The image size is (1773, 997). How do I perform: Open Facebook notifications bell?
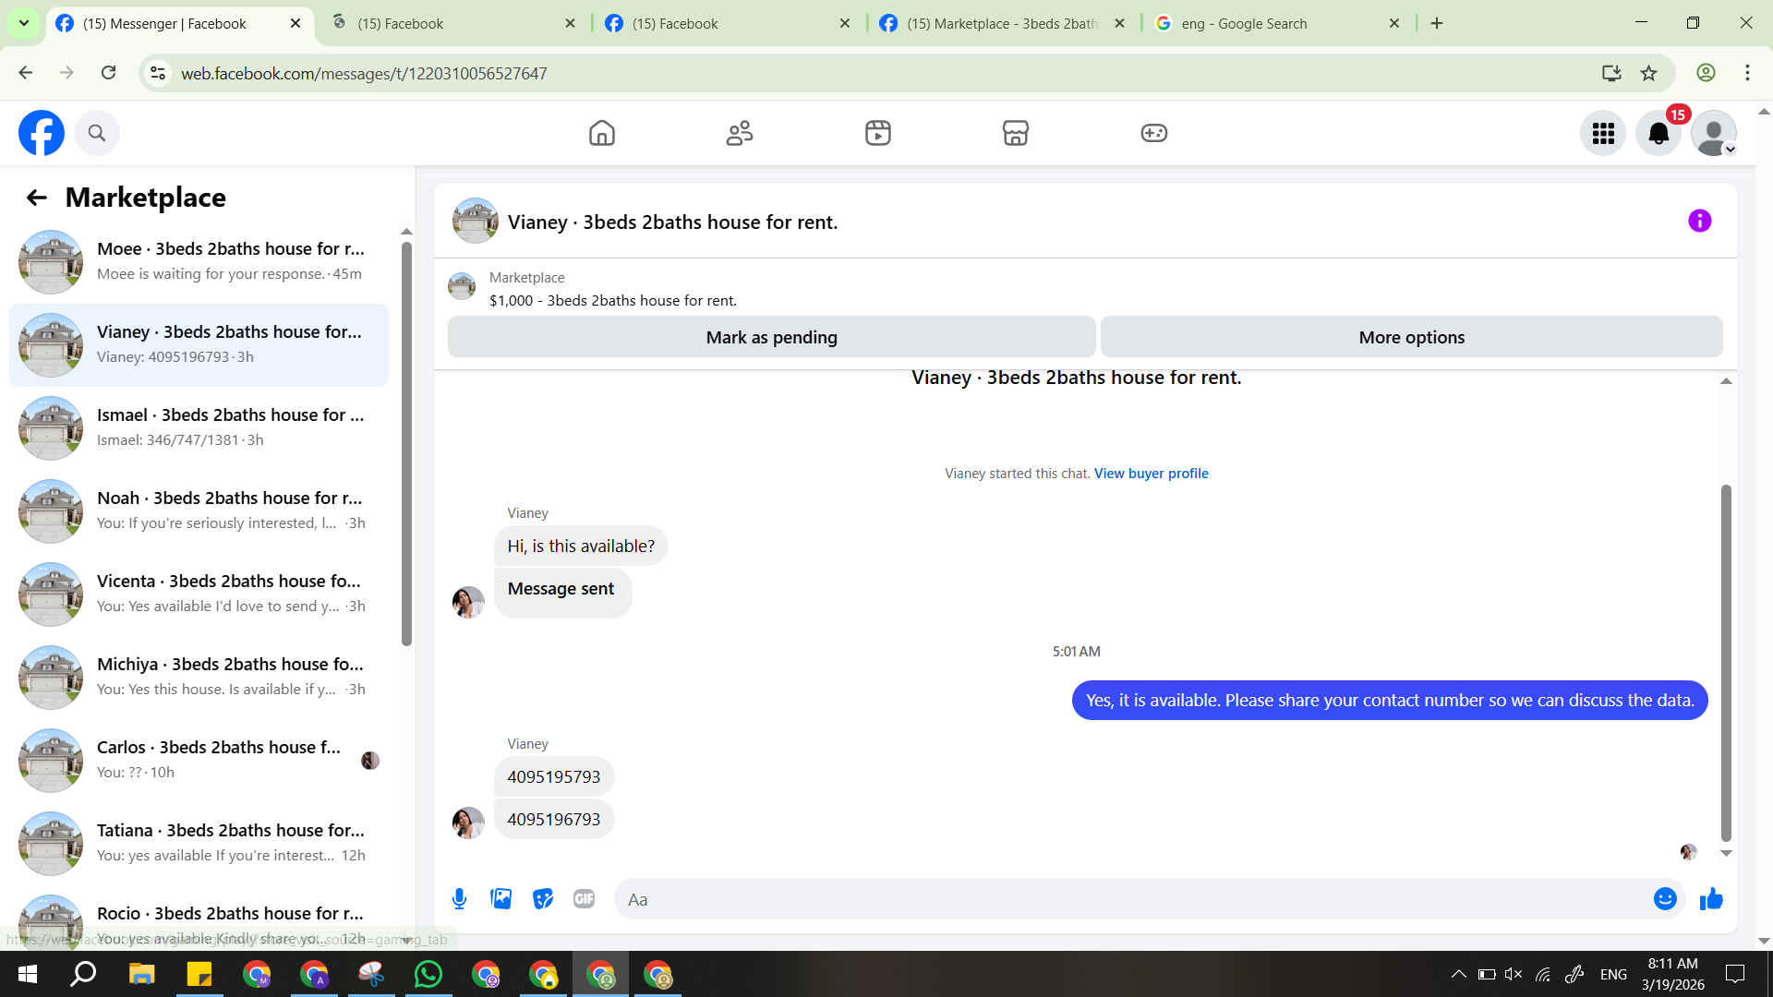pos(1658,134)
